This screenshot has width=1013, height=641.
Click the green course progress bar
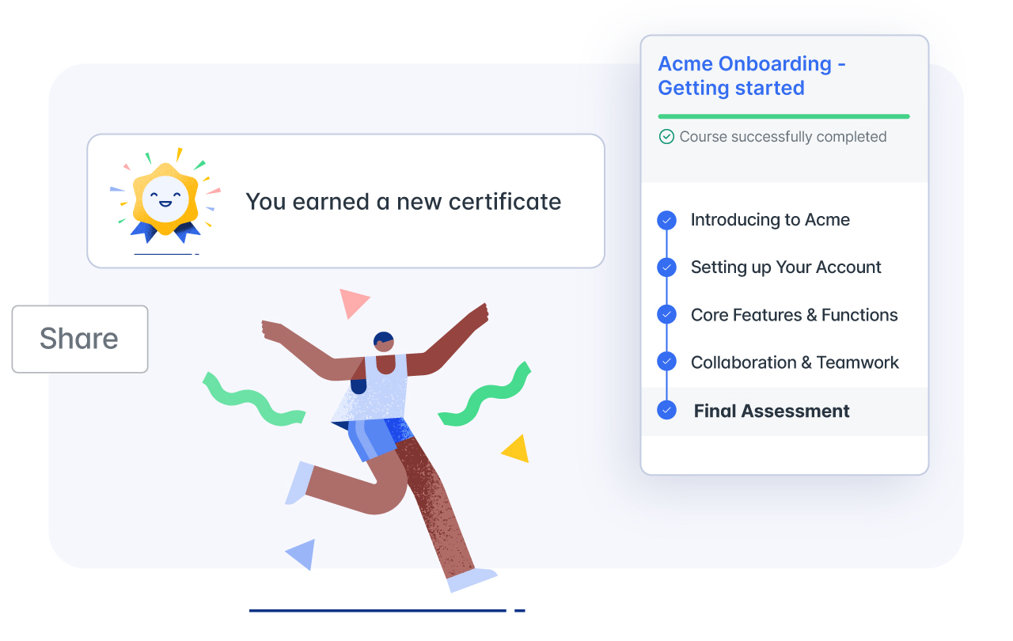[x=784, y=117]
